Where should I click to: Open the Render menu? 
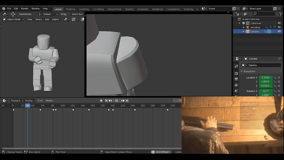[25, 9]
